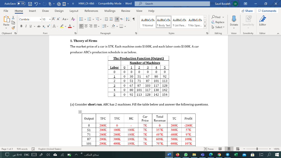
Task: Apply the yellow text highlight color
Action: 62,26
